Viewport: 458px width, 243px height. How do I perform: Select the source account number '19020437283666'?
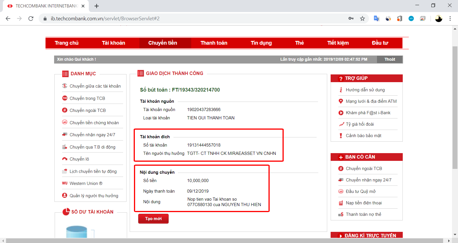(204, 110)
